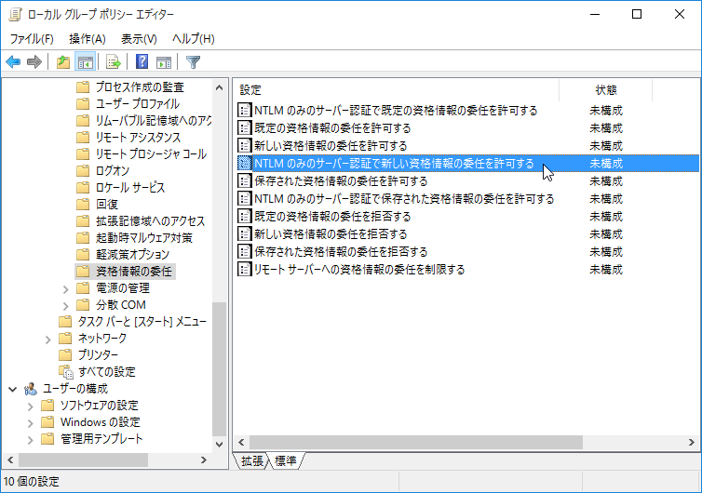The width and height of the screenshot is (702, 493).
Task: Toggle the console tree show/hide icon
Action: pos(85,61)
